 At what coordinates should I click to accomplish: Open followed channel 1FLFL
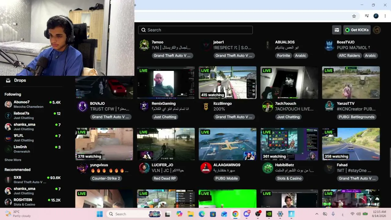pyautogui.click(x=33, y=138)
